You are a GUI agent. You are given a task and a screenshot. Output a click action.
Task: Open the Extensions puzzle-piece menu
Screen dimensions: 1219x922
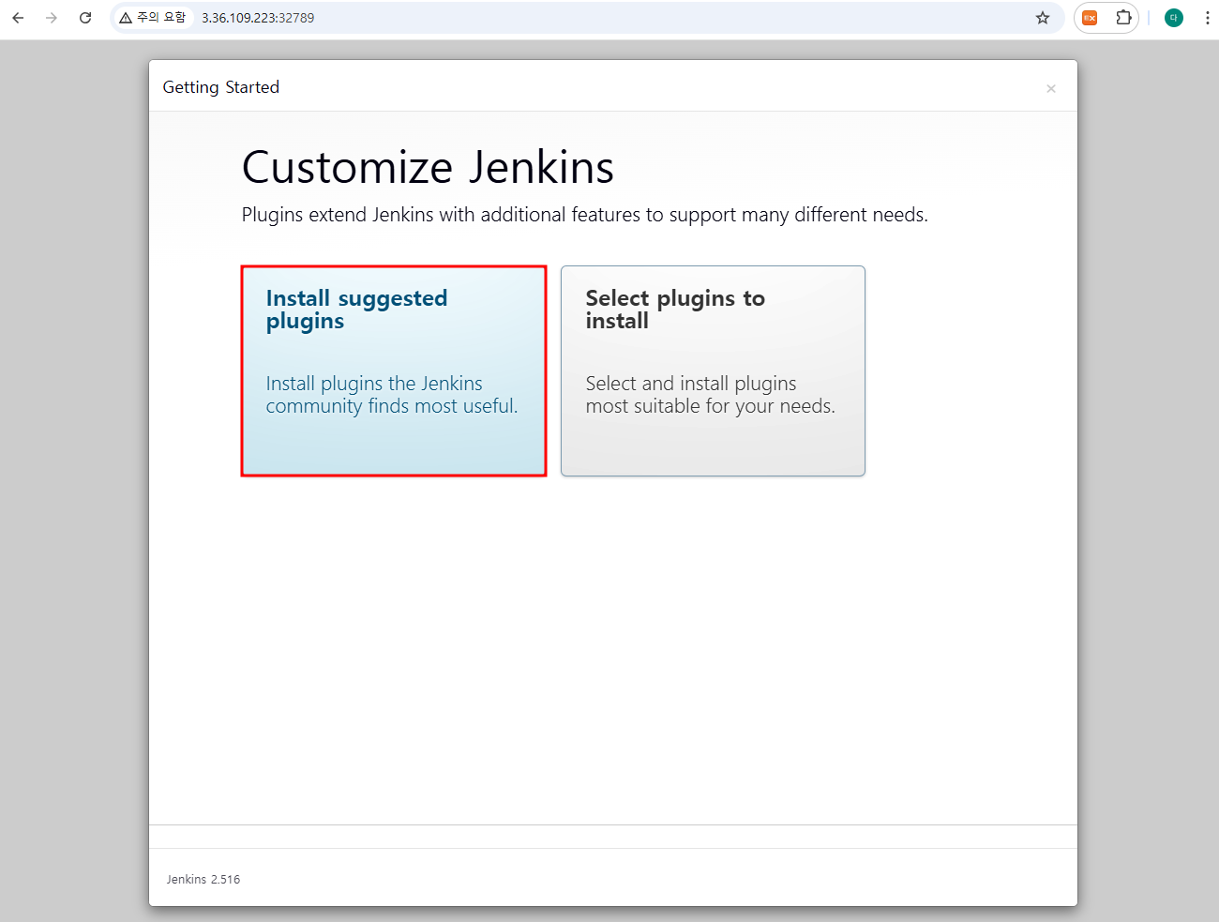tap(1123, 18)
